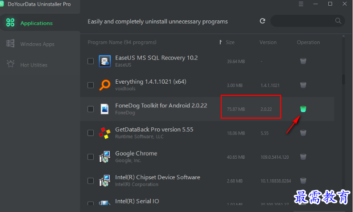
Task: Click the 75.87 MB size value
Action: click(x=235, y=109)
